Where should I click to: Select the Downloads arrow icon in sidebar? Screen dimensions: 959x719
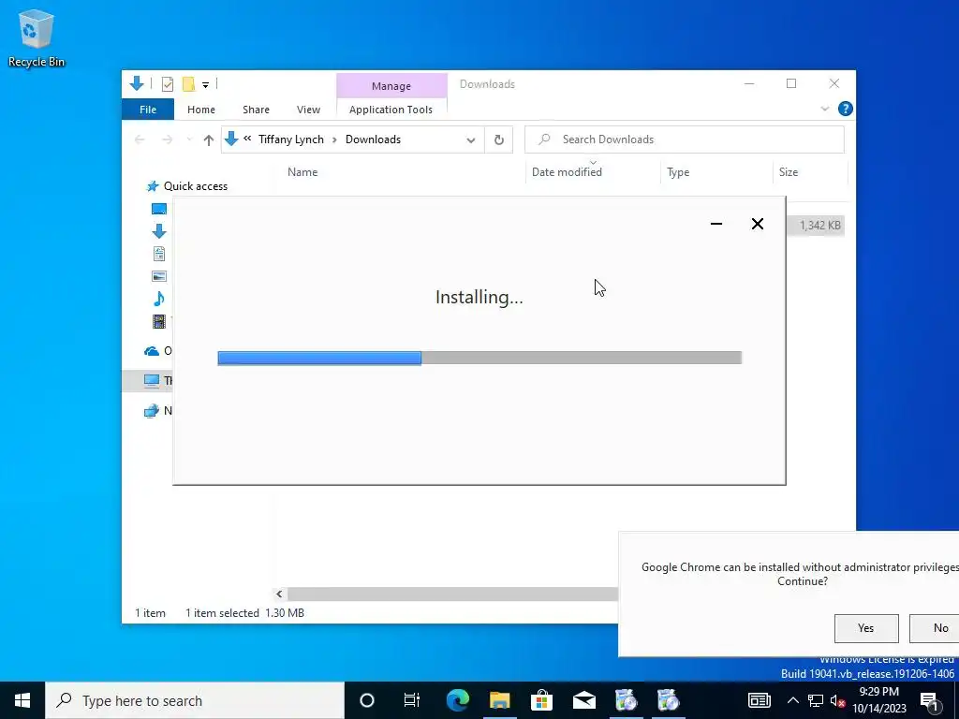coord(159,231)
